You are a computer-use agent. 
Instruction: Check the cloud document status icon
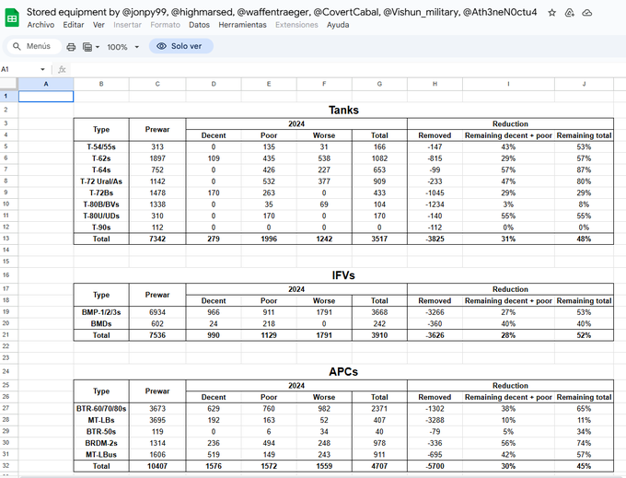click(587, 13)
